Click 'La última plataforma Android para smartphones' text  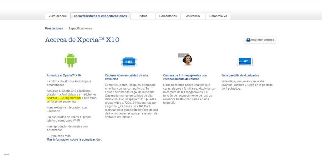[69, 83]
